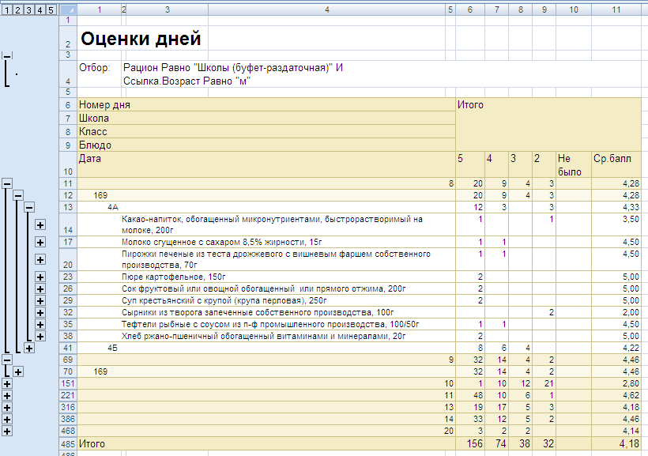
Task: Click the 'Блюдо' header cell
Action: (x=266, y=145)
